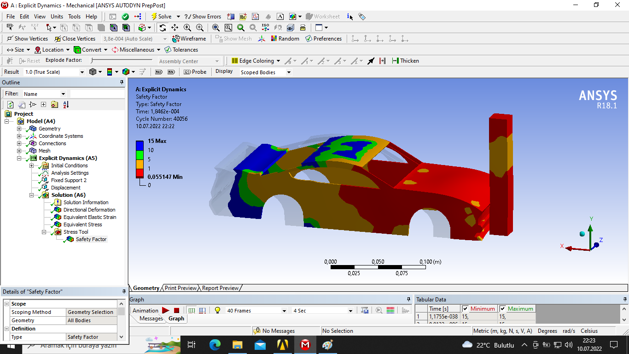Stop the result animation
The width and height of the screenshot is (629, 354).
[x=176, y=311]
